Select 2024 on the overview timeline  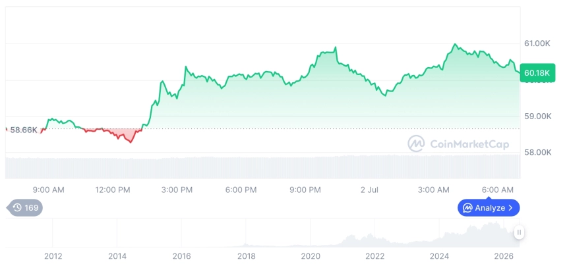click(439, 256)
